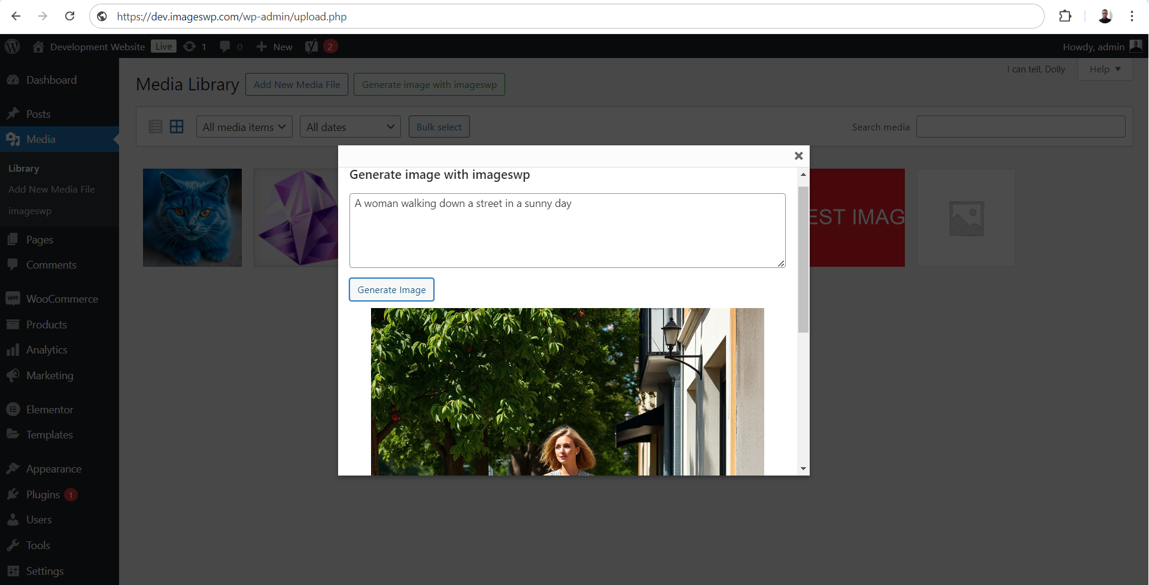Image resolution: width=1149 pixels, height=585 pixels.
Task: Click the Analytics bar chart icon
Action: [x=13, y=350]
